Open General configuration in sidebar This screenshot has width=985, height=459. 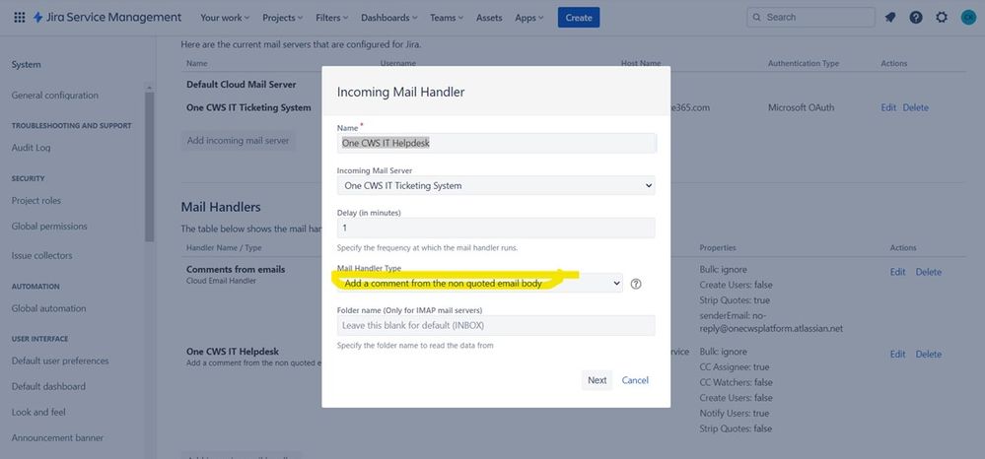[x=54, y=96]
